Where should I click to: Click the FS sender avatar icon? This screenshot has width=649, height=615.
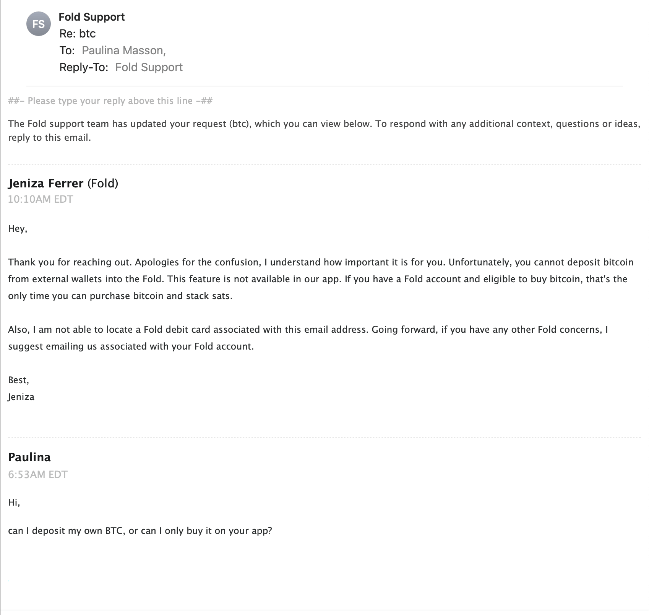pyautogui.click(x=39, y=24)
